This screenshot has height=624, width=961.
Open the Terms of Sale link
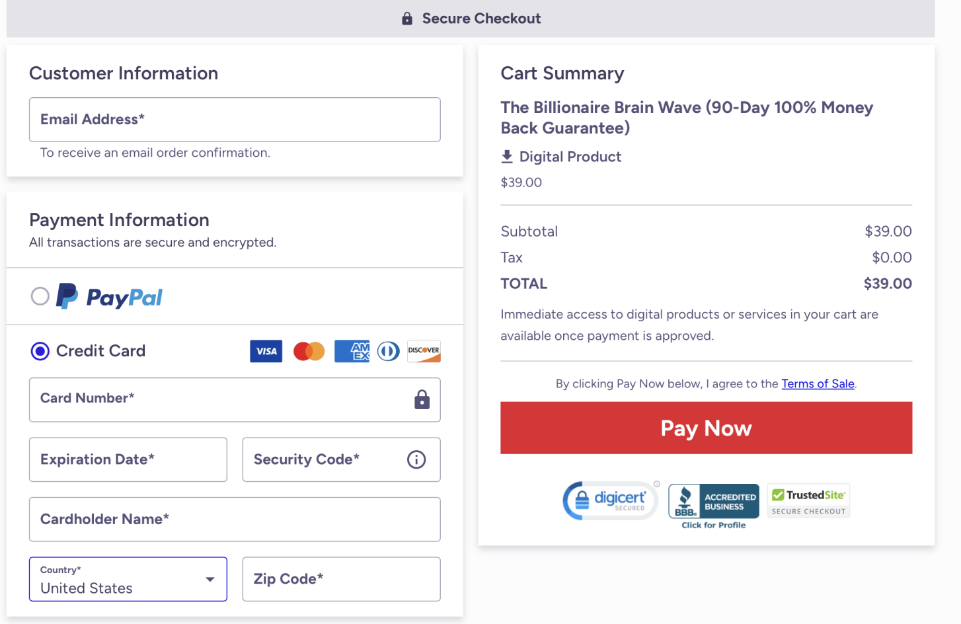pos(818,383)
